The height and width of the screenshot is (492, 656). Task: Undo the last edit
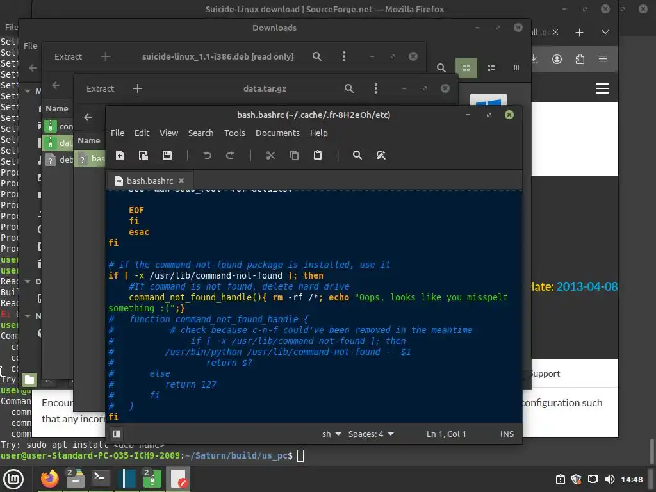click(x=207, y=155)
